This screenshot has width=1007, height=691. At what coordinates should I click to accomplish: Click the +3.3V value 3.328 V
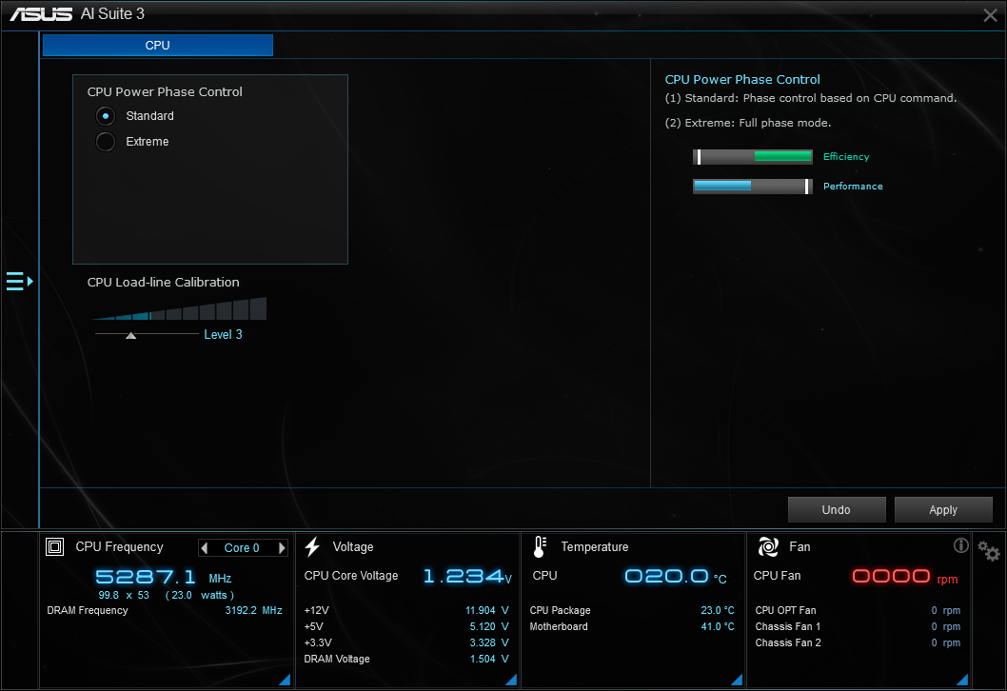(488, 642)
